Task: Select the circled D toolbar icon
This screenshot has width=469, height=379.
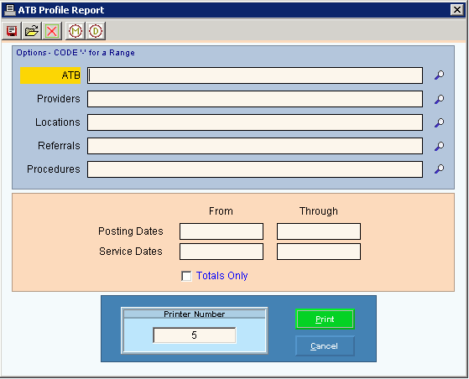Action: pyautogui.click(x=96, y=31)
